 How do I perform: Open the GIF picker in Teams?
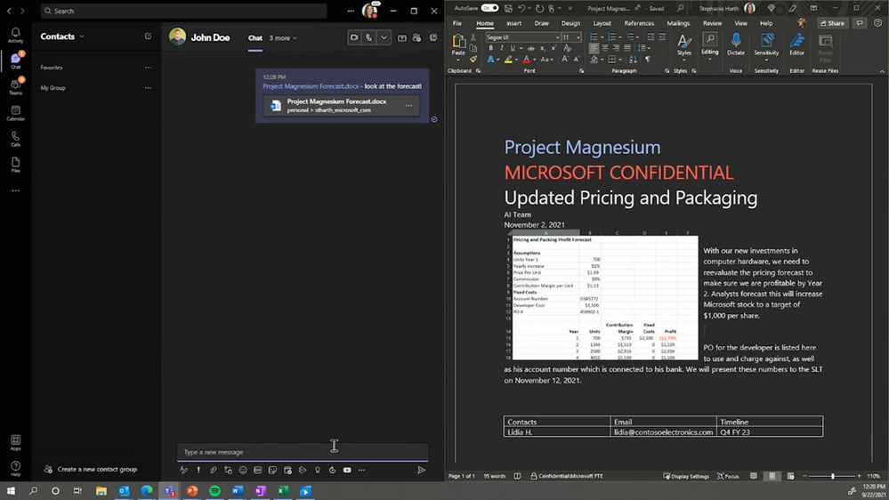[258, 470]
